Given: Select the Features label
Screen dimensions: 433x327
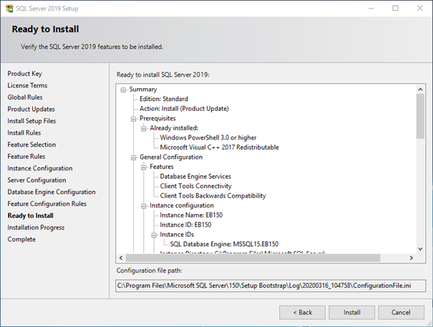Looking at the screenshot, I should pyautogui.click(x=162, y=167).
